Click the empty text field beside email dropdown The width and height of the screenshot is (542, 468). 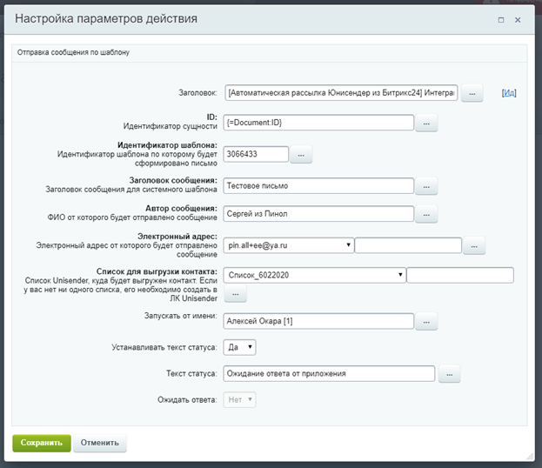tap(407, 246)
